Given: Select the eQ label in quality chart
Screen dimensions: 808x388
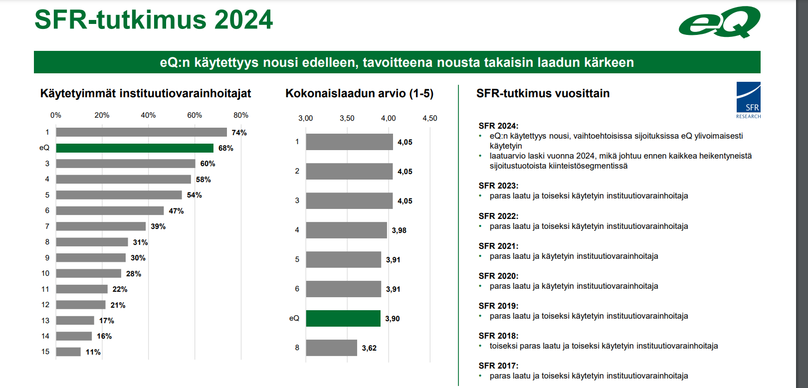Looking at the screenshot, I should (294, 318).
